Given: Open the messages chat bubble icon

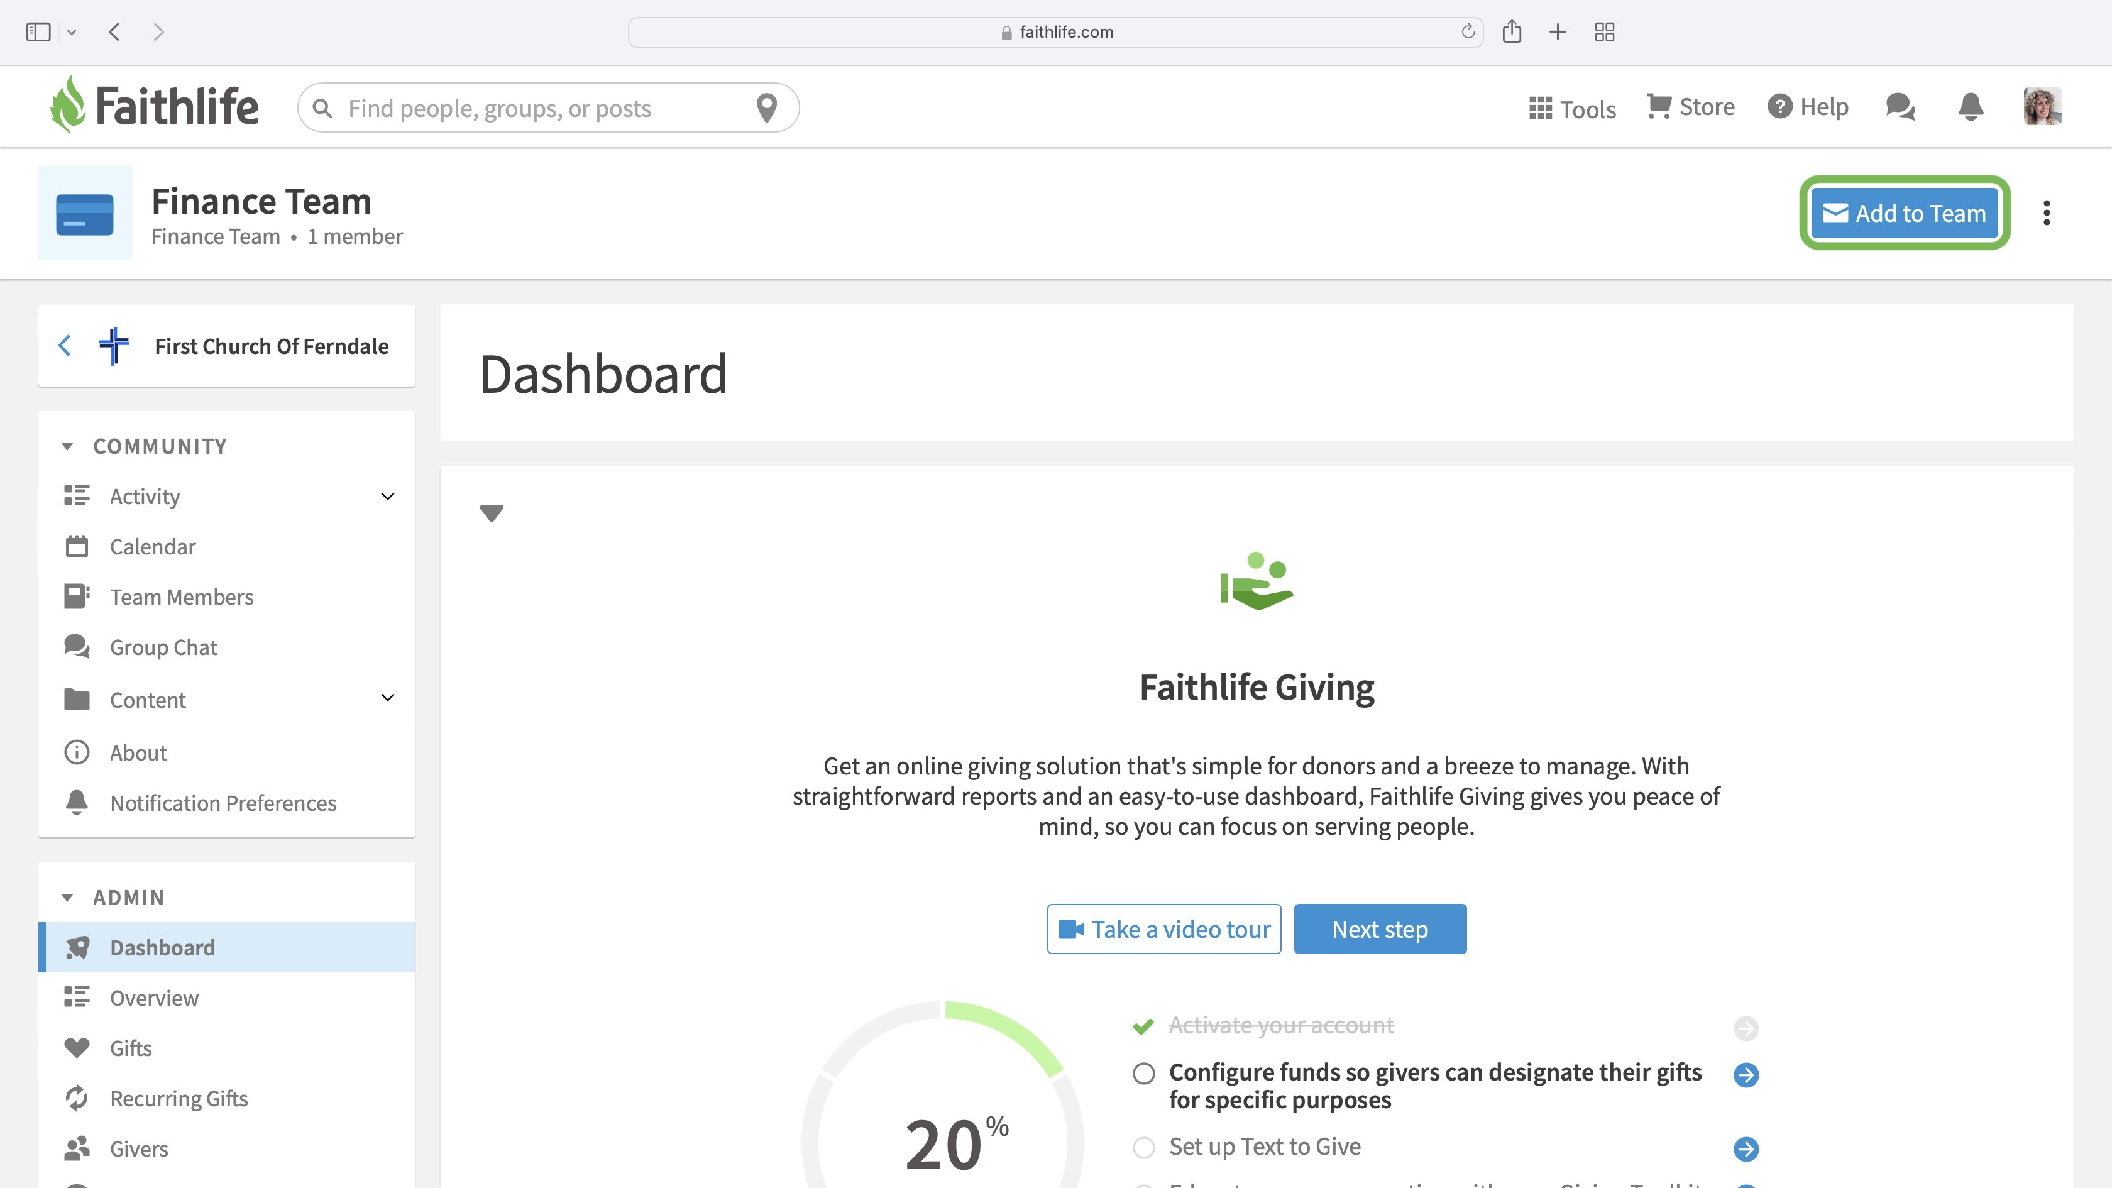Looking at the screenshot, I should tap(1900, 107).
